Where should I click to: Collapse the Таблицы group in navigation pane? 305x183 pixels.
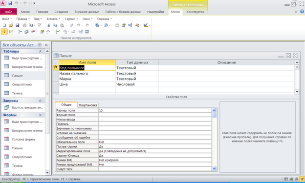[40, 51]
